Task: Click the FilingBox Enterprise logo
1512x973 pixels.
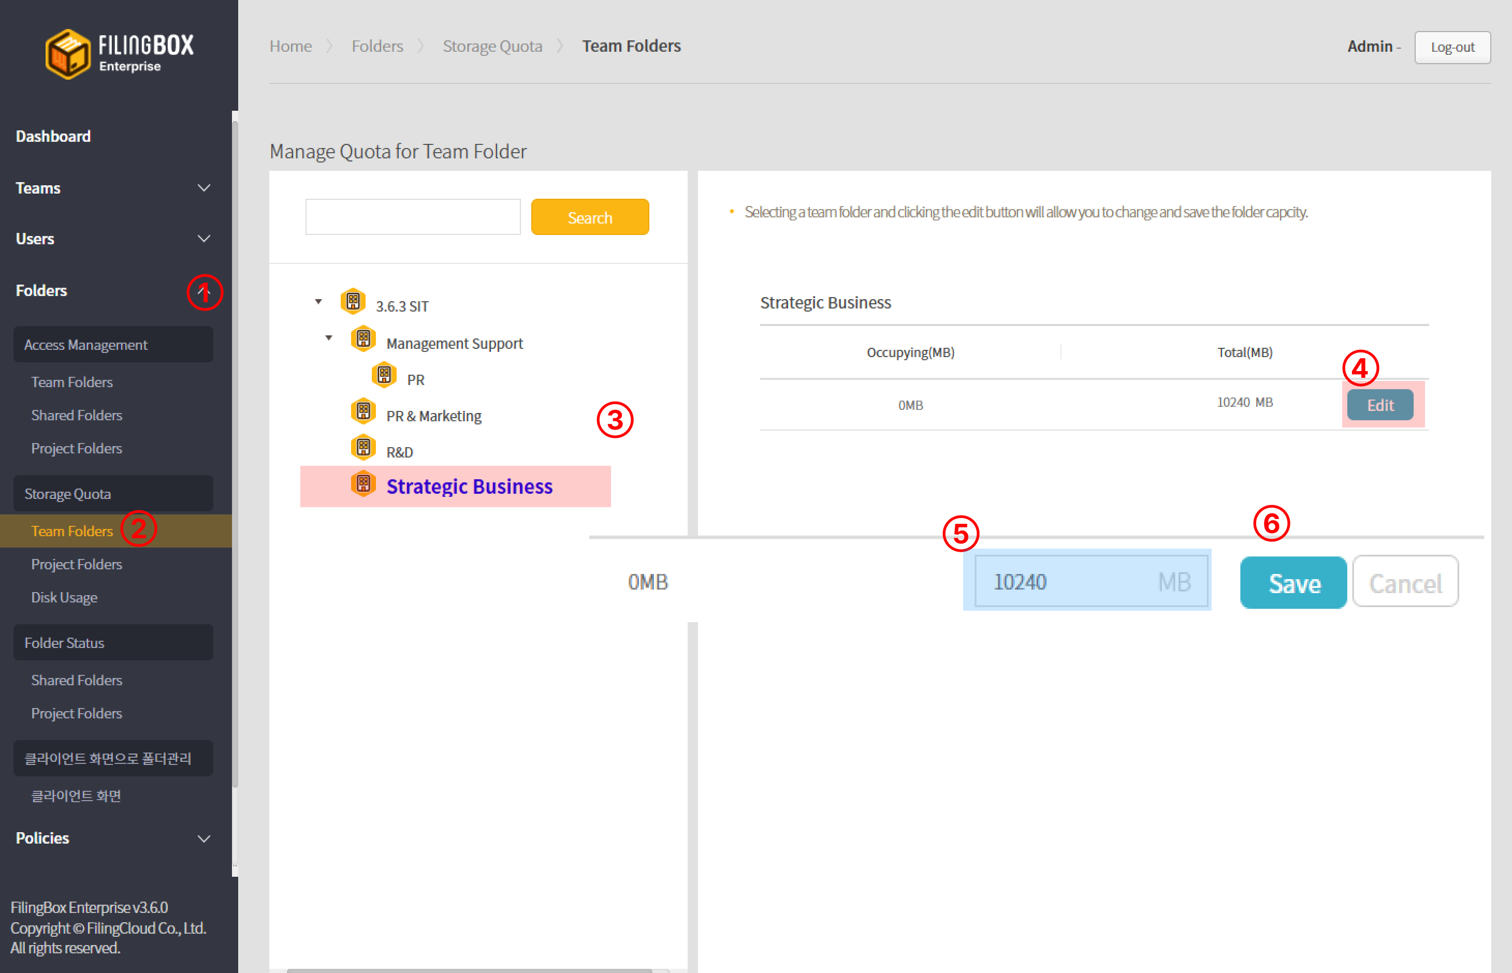Action: click(119, 54)
